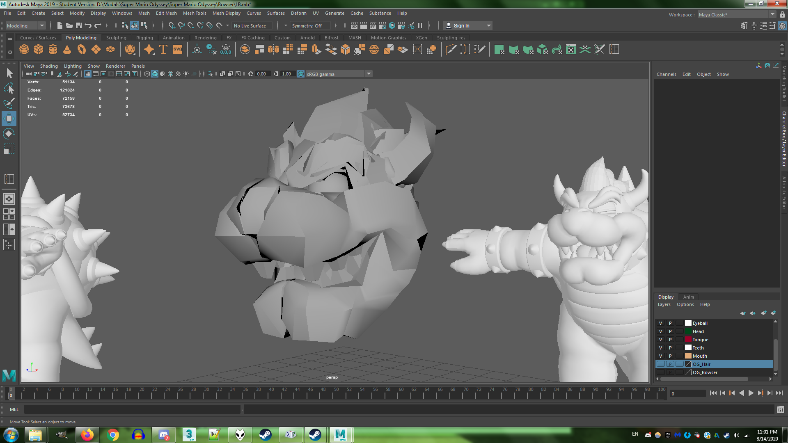Image resolution: width=788 pixels, height=443 pixels.
Task: Toggle visibility of the Mouth layer
Action: click(x=661, y=356)
